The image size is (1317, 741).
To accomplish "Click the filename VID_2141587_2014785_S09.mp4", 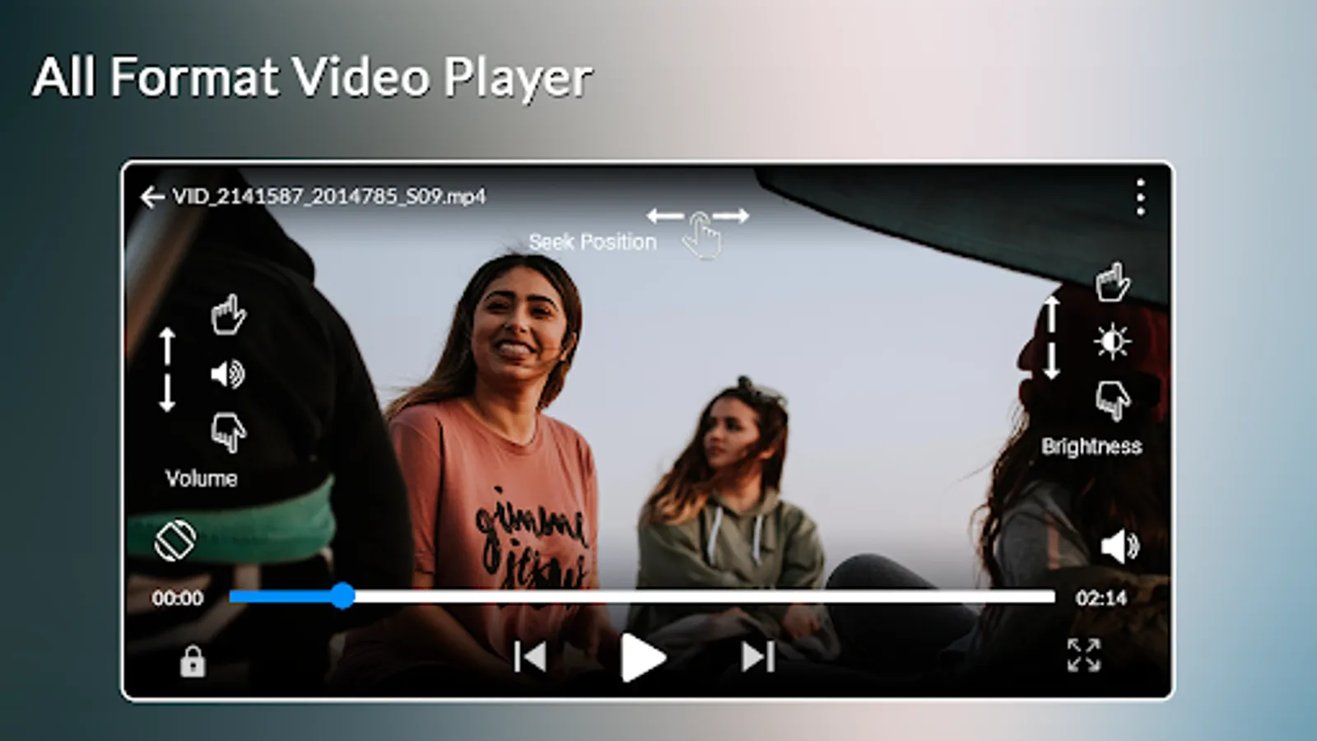I will pyautogui.click(x=329, y=196).
